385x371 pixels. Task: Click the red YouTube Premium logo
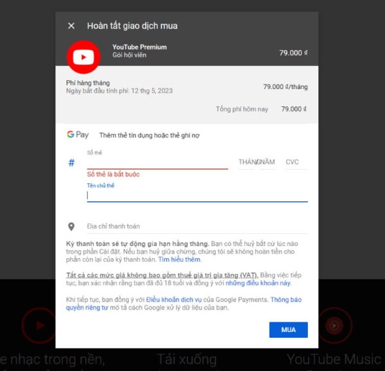tap(83, 57)
